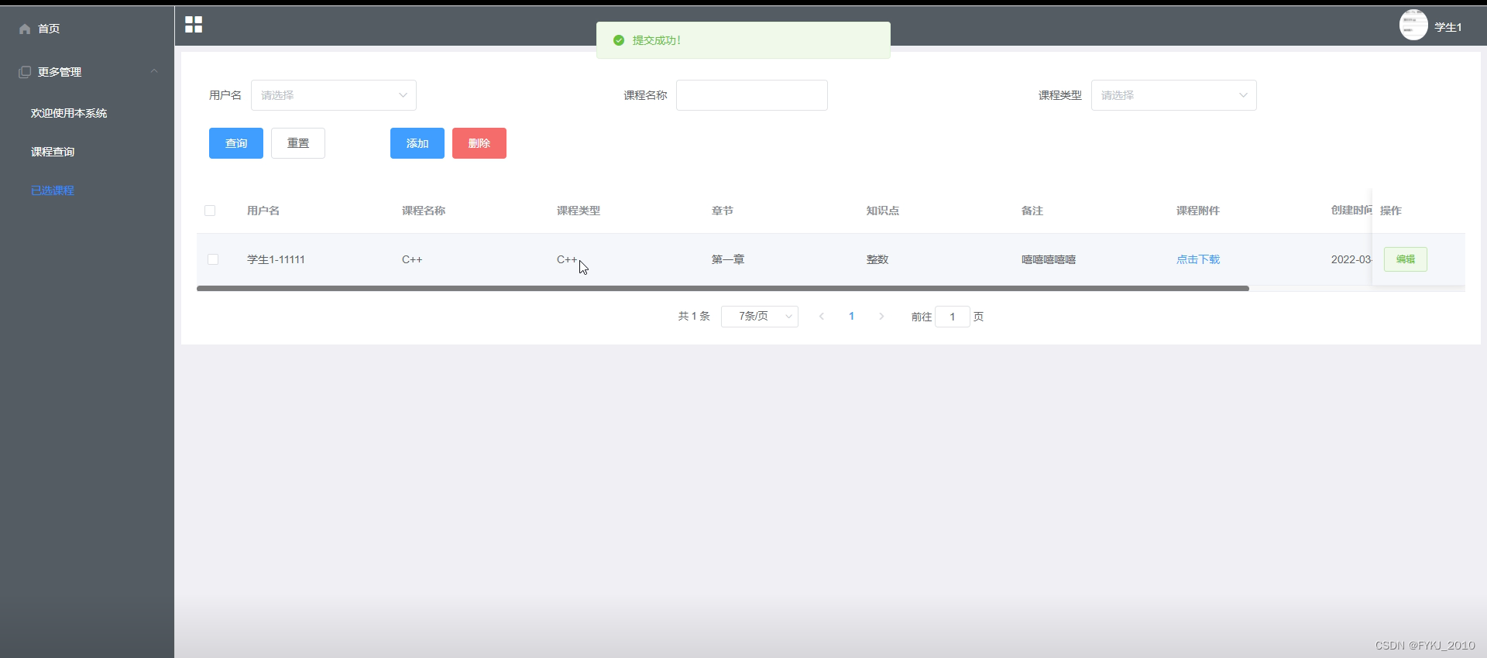Click the 更多管理 menu icon

tap(25, 72)
